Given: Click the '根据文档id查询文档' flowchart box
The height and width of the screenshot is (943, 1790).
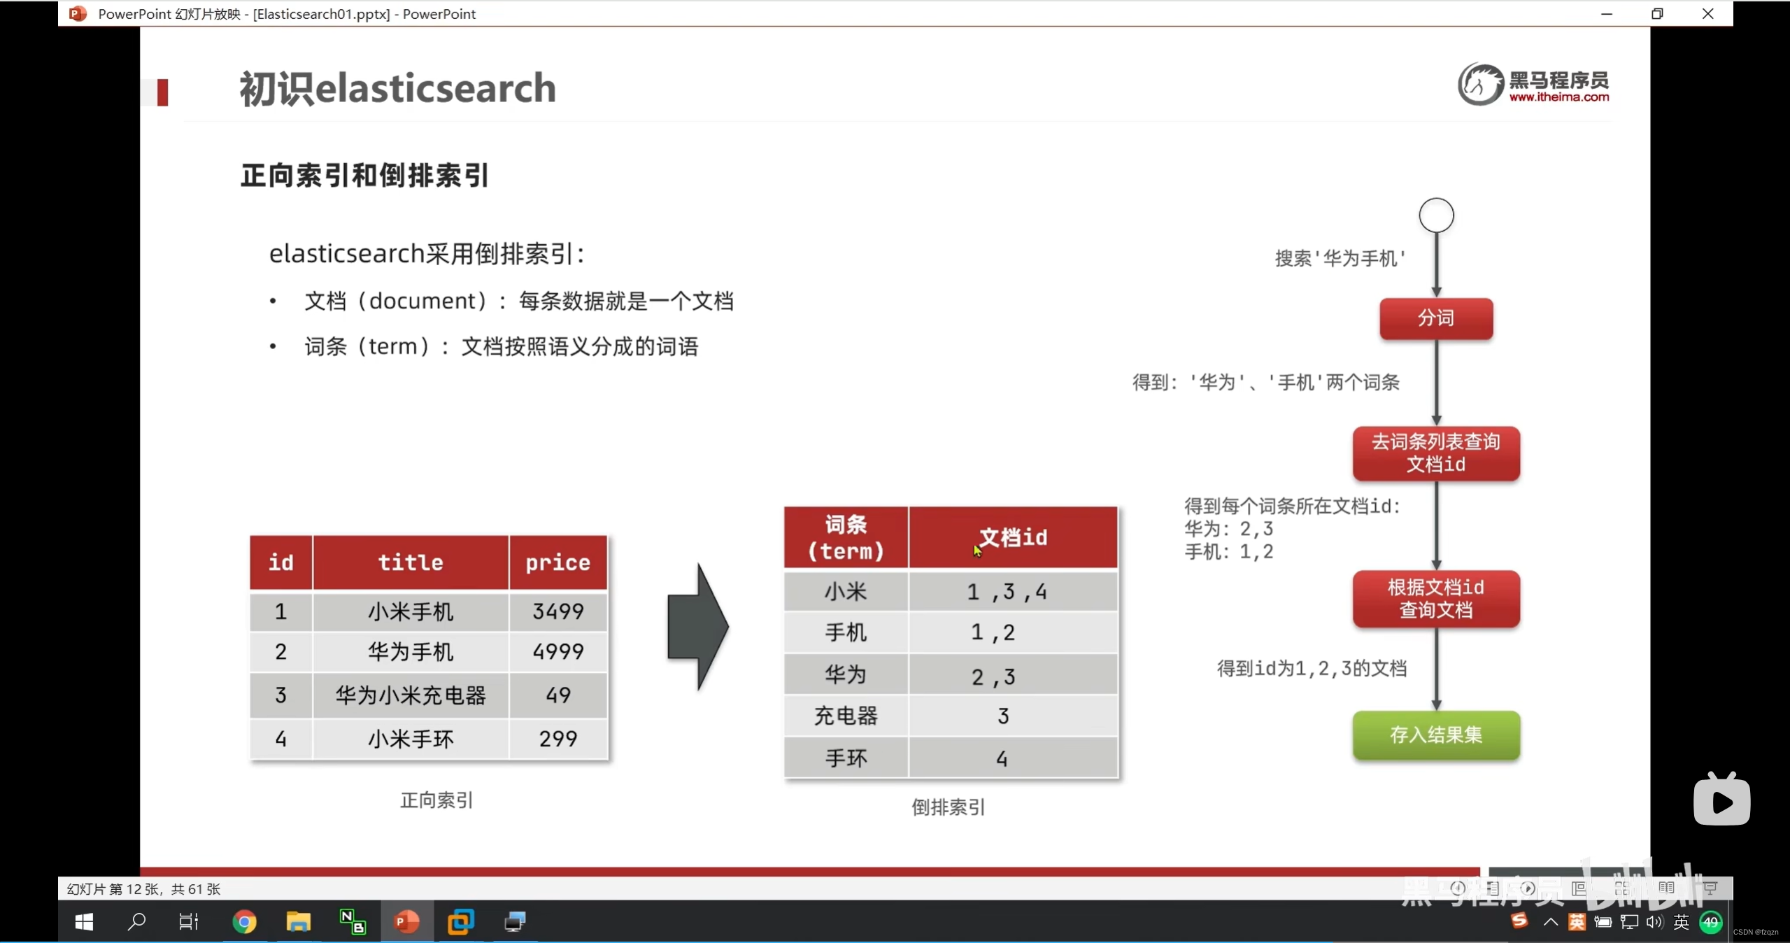Looking at the screenshot, I should (x=1436, y=599).
